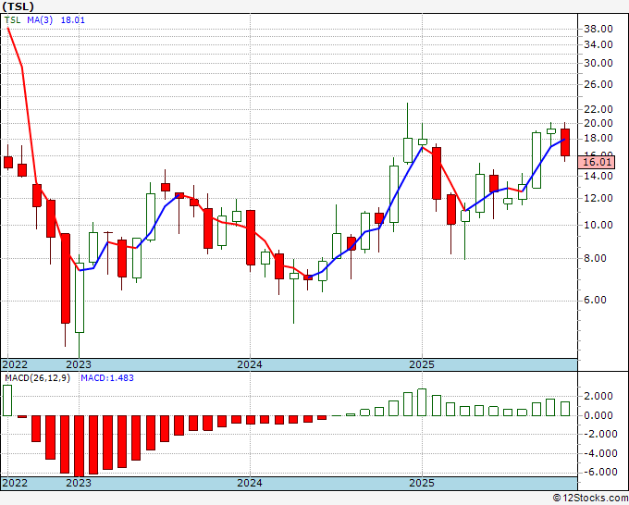
Task: Click the (TSL) chart title
Action: point(18,6)
